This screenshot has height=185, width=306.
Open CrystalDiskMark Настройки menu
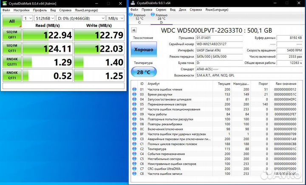(22, 10)
